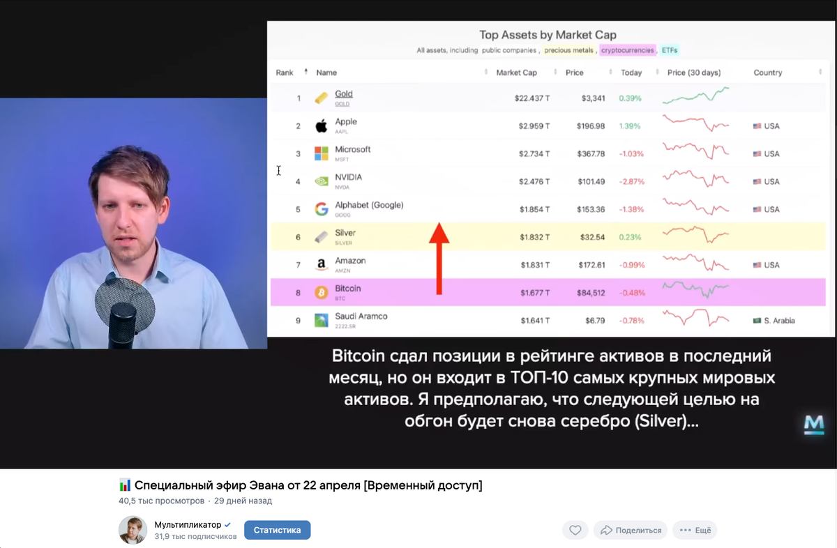Click Apple's 1.39% Today change
The width and height of the screenshot is (837, 548).
pos(630,126)
